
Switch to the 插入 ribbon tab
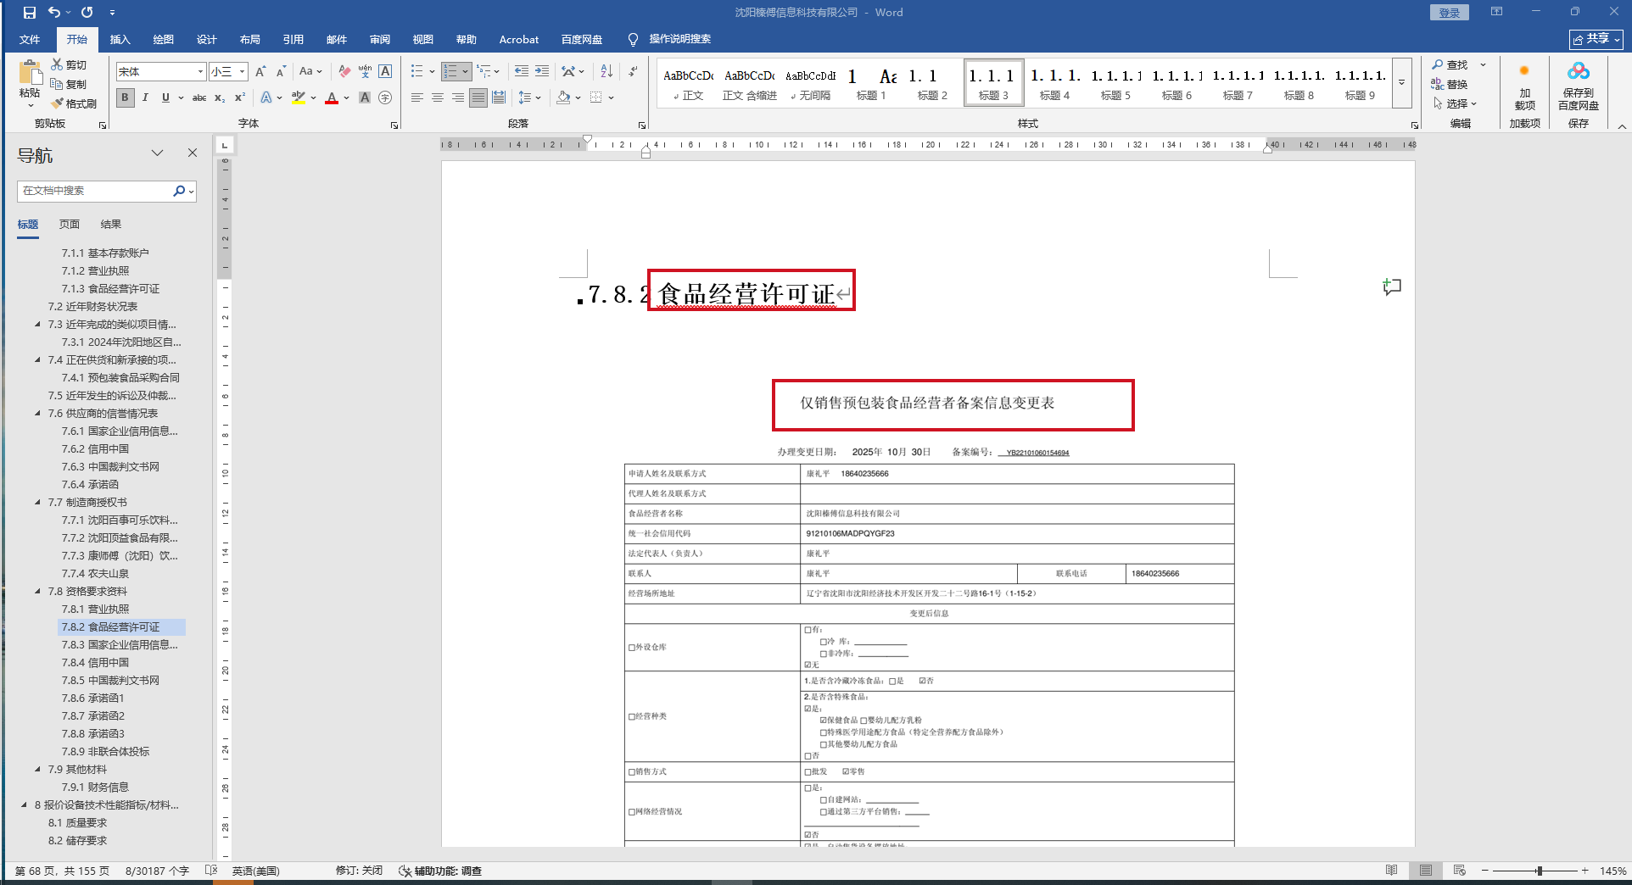pos(120,39)
